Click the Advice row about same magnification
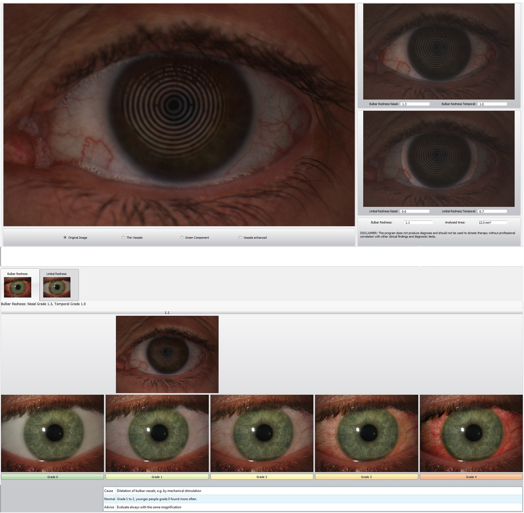 313,507
